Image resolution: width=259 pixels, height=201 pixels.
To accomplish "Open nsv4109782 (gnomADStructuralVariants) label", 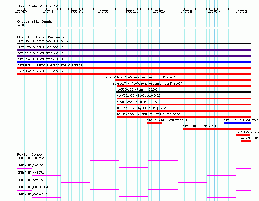I will tap(50, 65).
